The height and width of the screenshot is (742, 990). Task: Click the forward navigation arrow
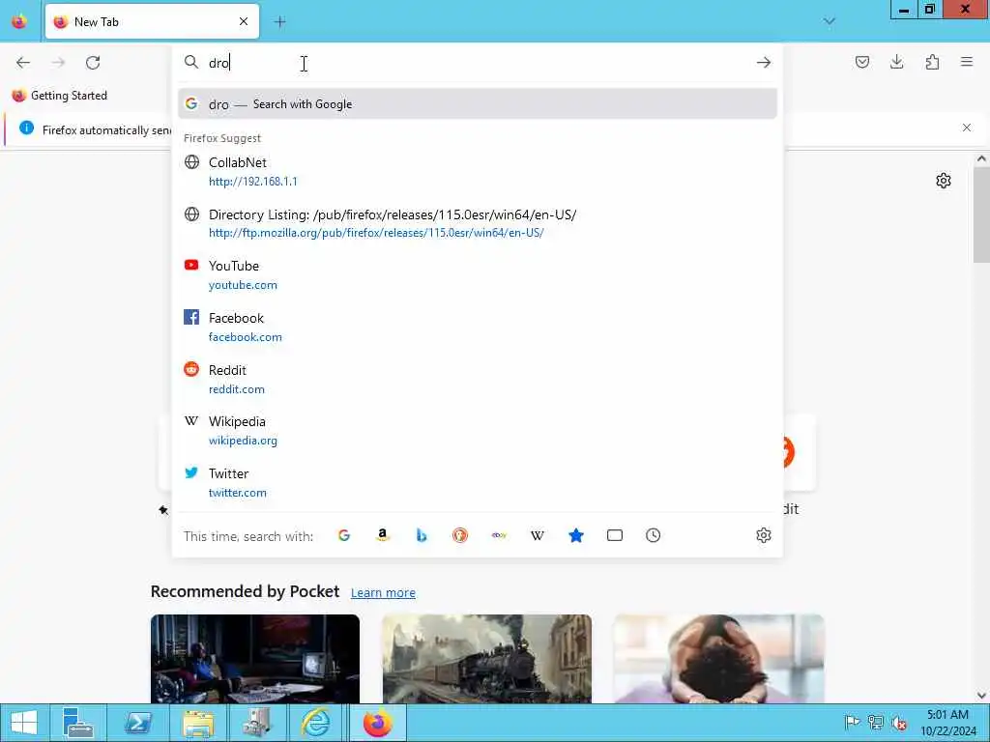point(58,63)
